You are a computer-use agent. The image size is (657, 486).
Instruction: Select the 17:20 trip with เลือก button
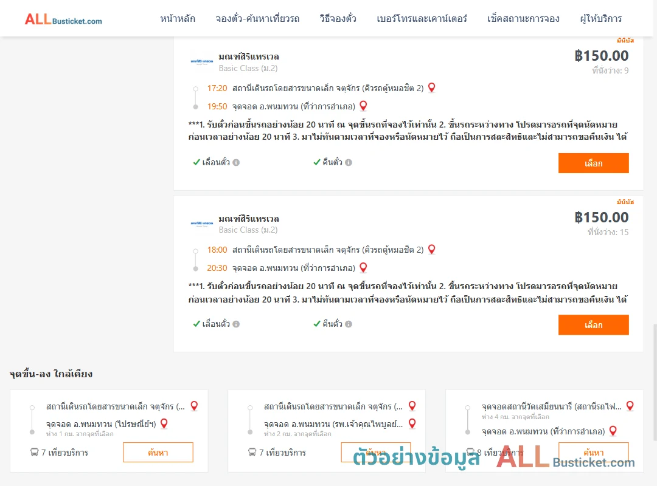click(x=593, y=163)
